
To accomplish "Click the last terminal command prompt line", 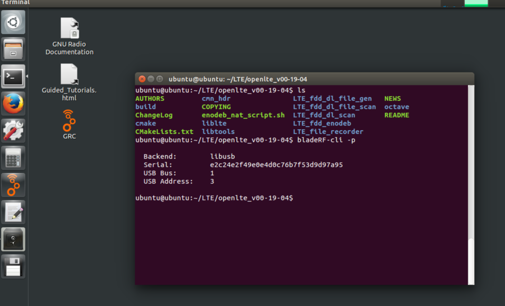I will (214, 198).
